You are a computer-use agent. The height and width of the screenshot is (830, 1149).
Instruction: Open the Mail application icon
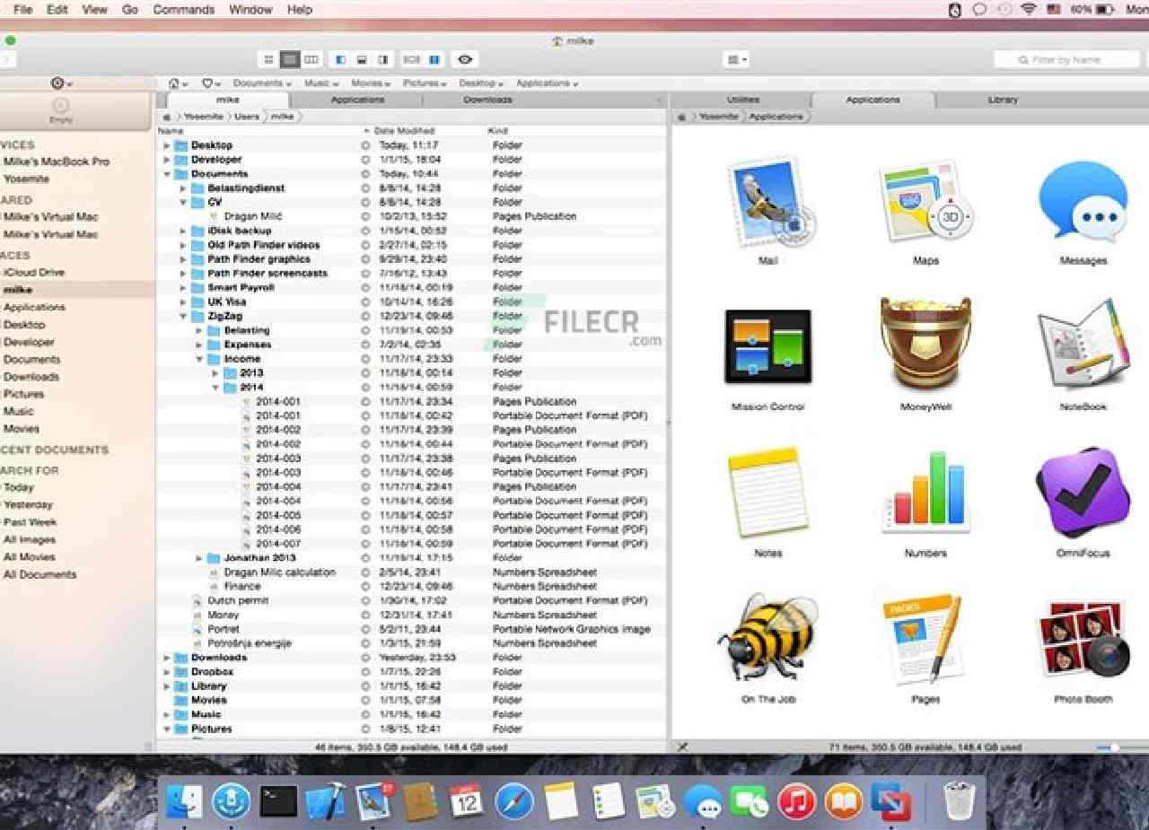(x=768, y=204)
